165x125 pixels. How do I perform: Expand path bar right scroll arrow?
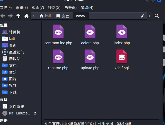point(150,16)
